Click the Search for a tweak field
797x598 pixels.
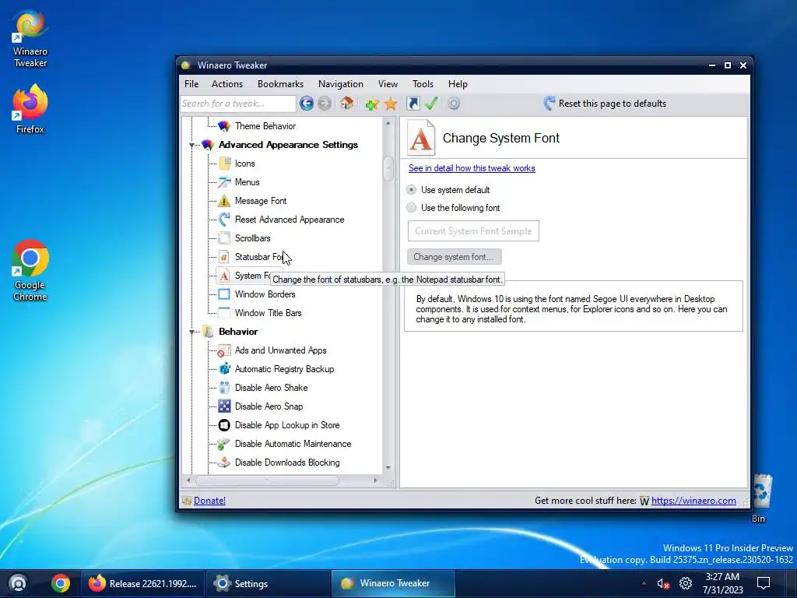tap(238, 104)
